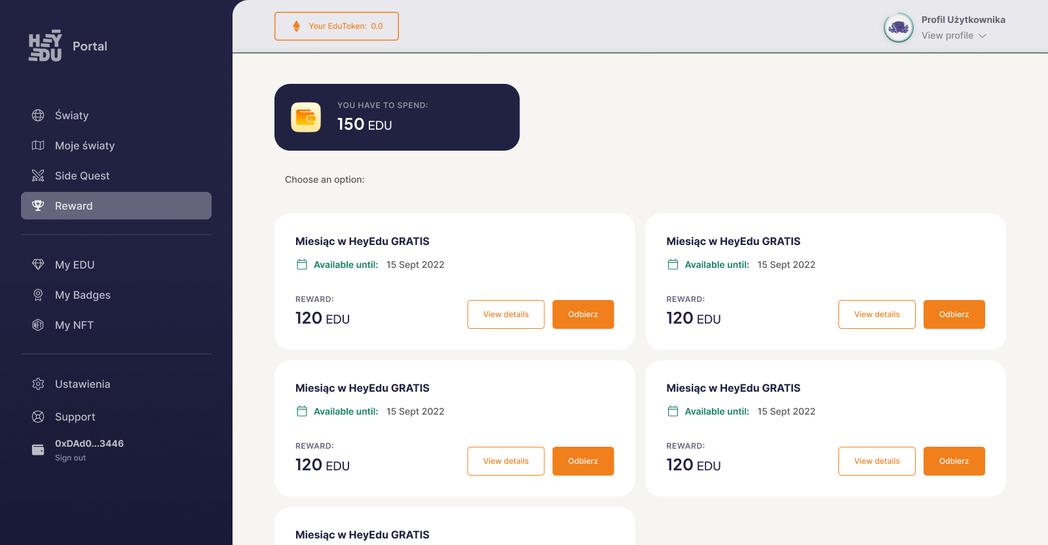Click the My NFT icon
The image size is (1048, 545).
coord(38,325)
